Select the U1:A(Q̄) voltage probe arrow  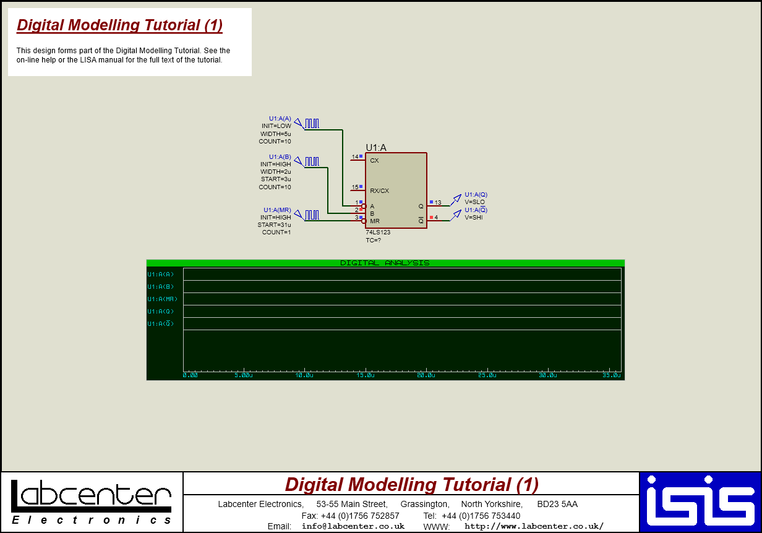(x=458, y=213)
